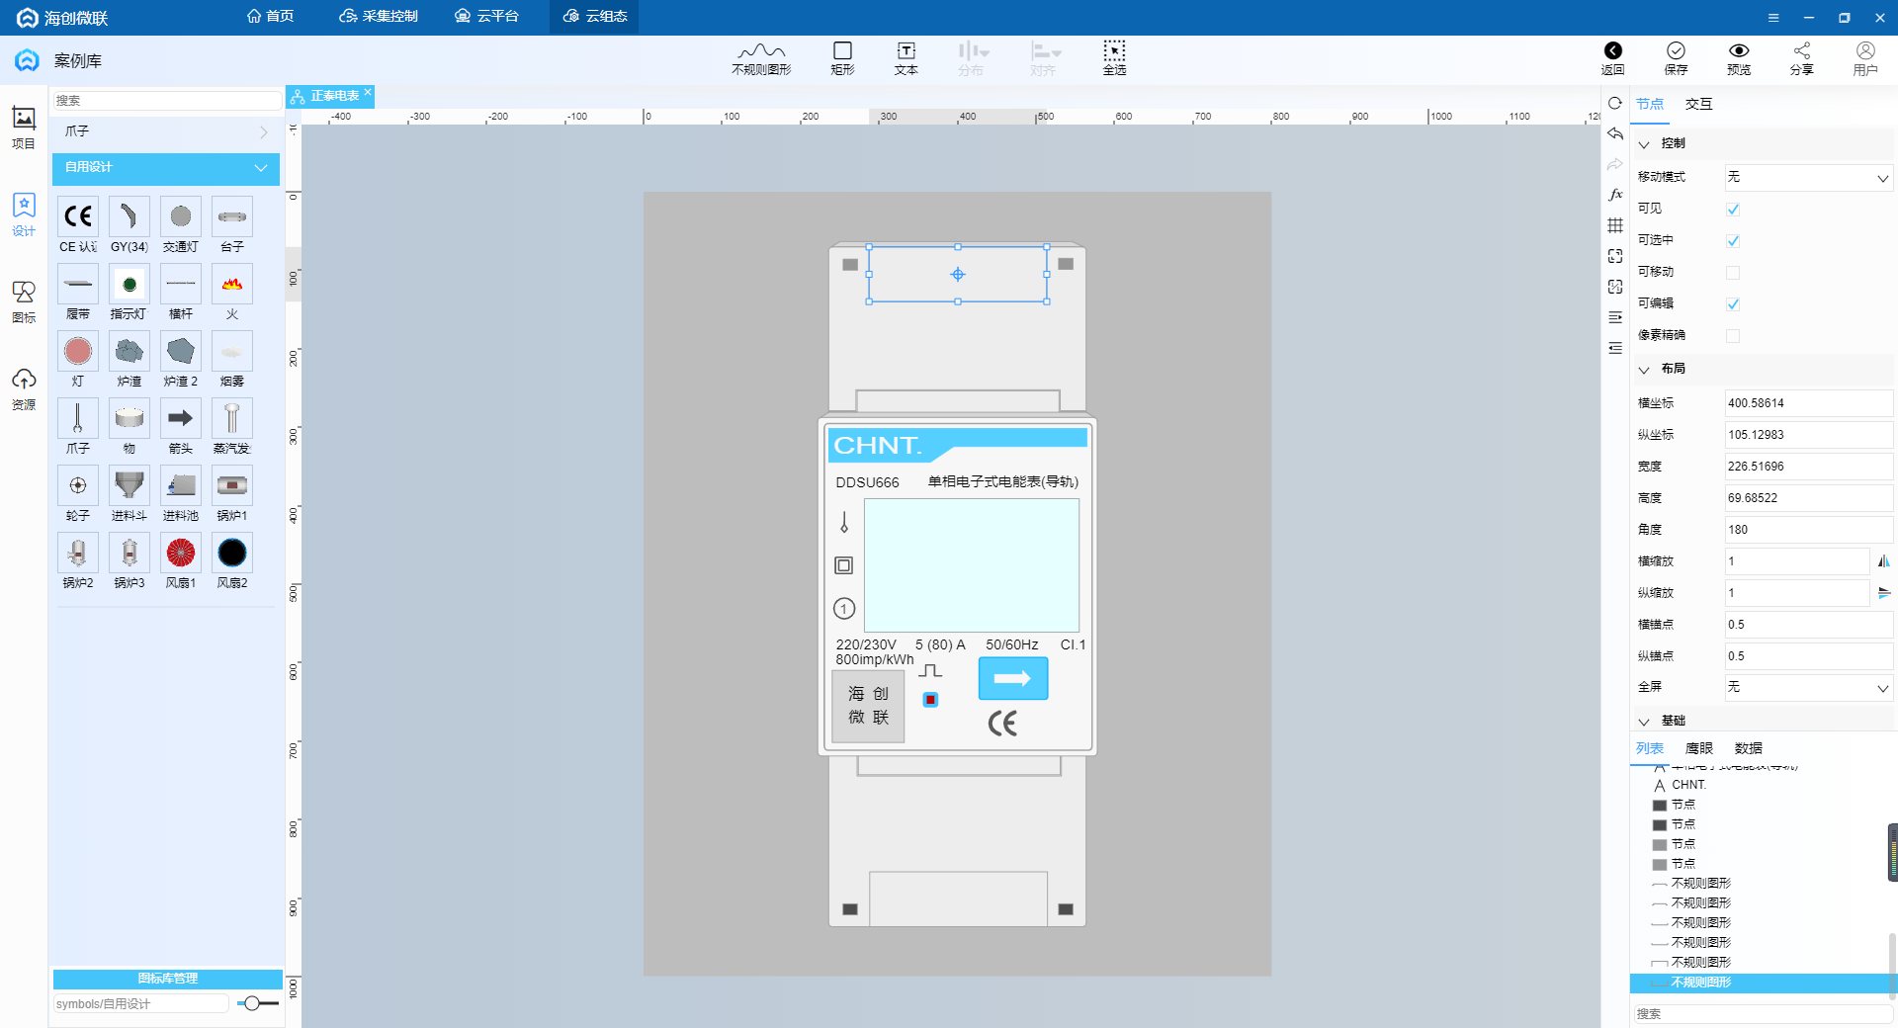The width and height of the screenshot is (1898, 1028).
Task: Select the 不规则图形 irregular shape tool
Action: 761,58
